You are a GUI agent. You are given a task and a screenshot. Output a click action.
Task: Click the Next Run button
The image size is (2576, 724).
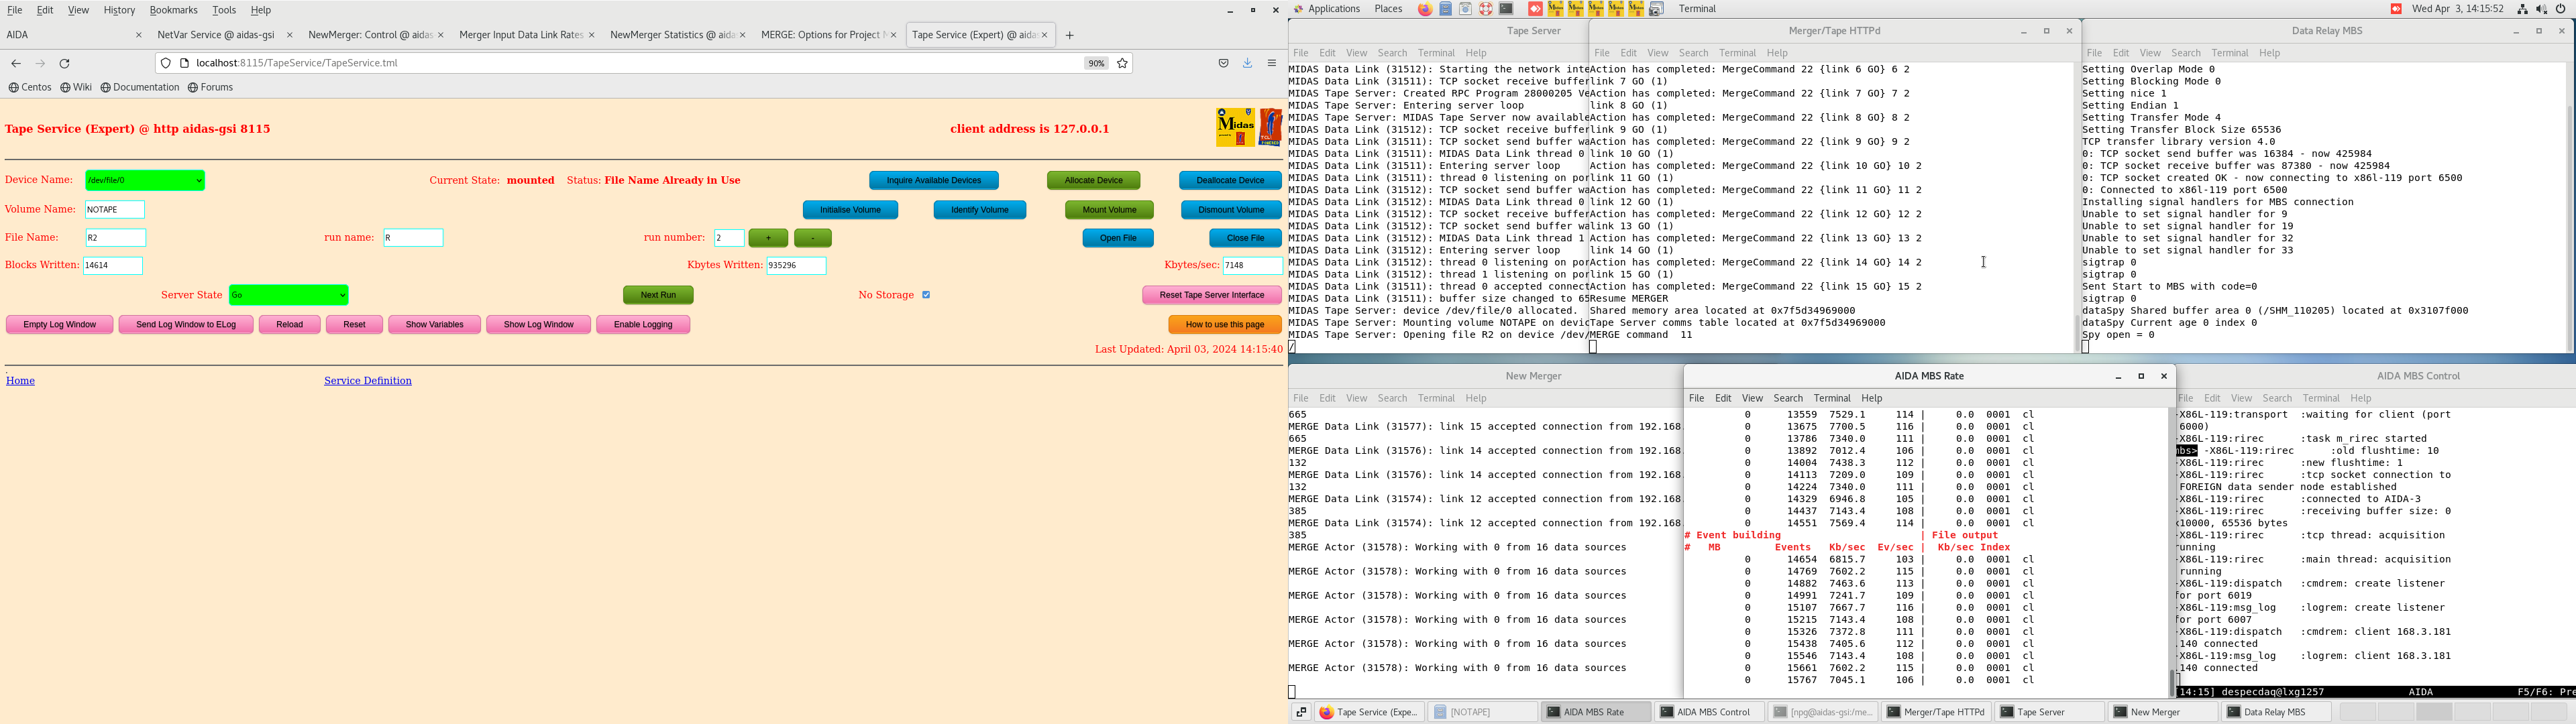658,295
